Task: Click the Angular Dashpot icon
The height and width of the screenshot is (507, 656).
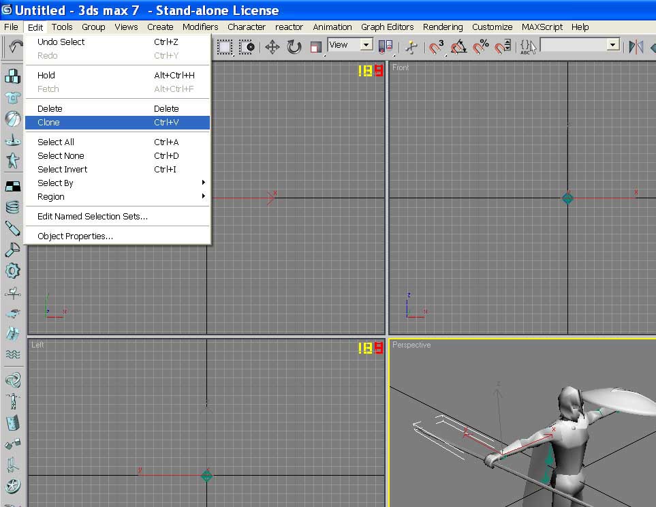Action: coord(12,250)
